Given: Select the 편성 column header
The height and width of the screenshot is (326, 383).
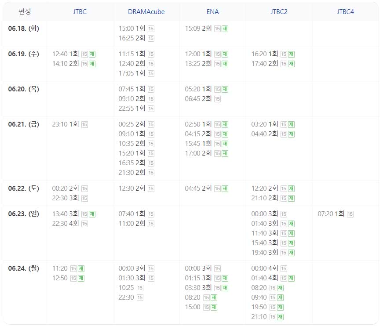Looking at the screenshot, I should tap(25, 11).
